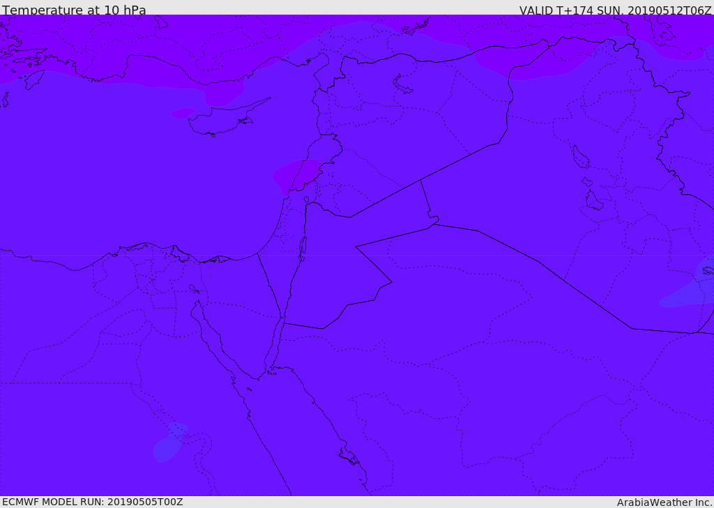Screen dimensions: 714x508
Task: Click on the Sea of Galilee
Action: click(306, 200)
